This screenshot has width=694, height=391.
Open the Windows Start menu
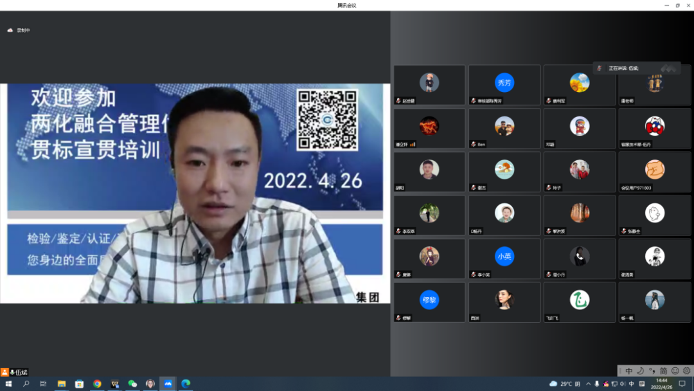coord(8,384)
